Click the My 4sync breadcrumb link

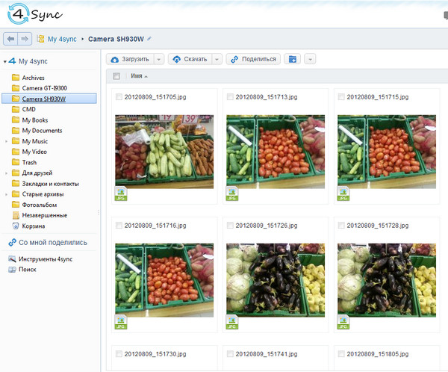pos(63,38)
